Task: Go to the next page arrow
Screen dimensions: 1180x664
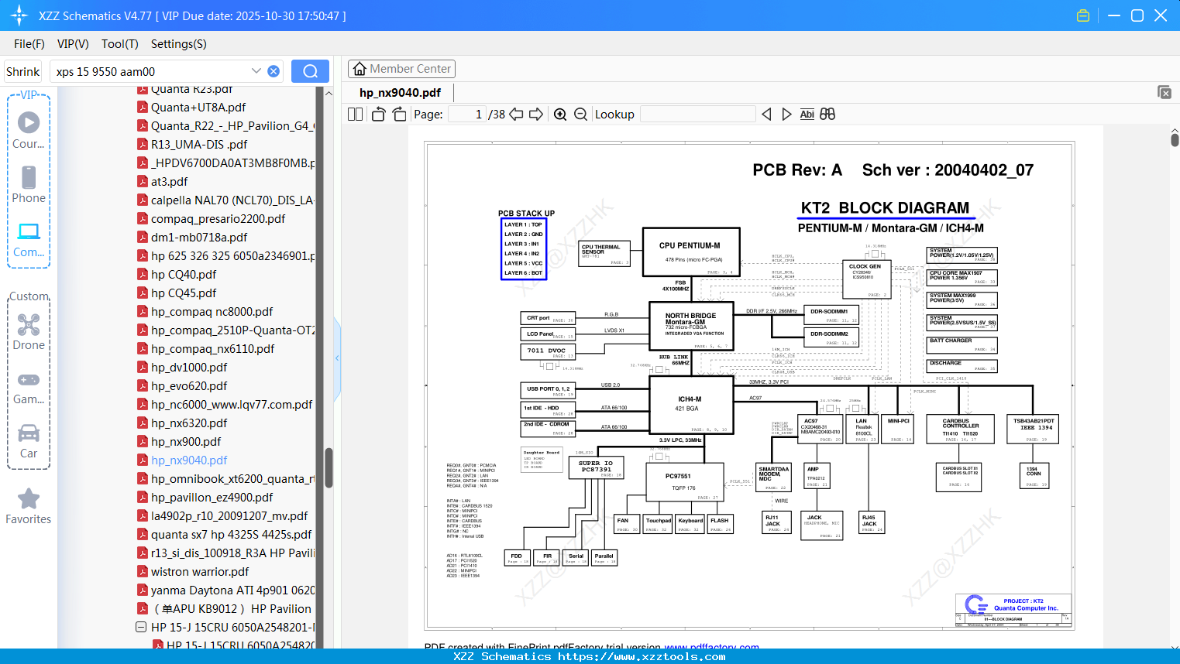Action: tap(536, 114)
